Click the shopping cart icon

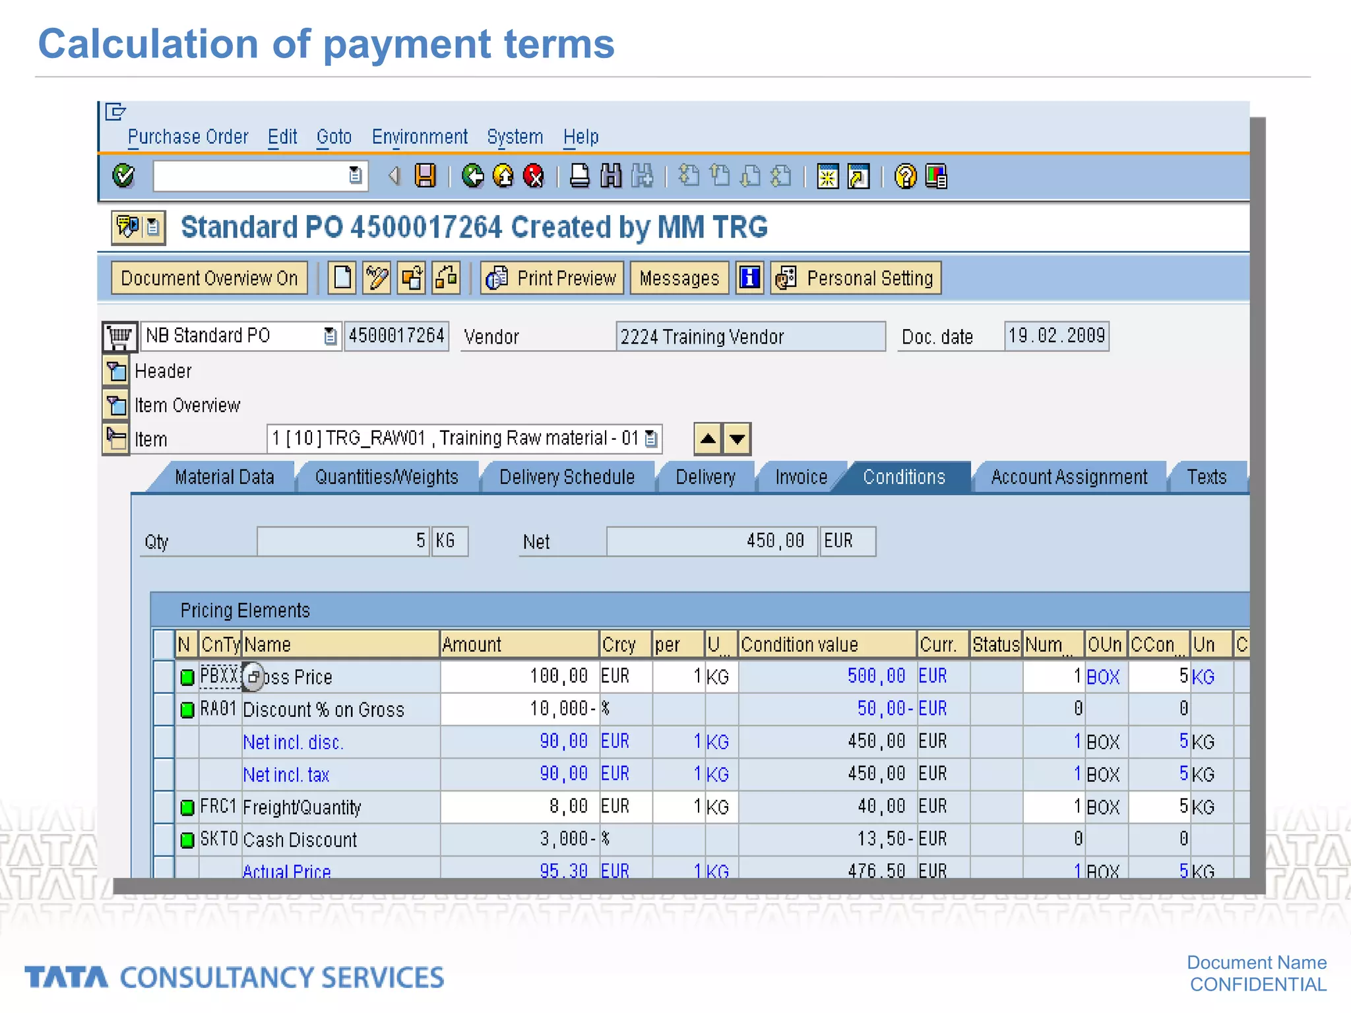pos(119,336)
